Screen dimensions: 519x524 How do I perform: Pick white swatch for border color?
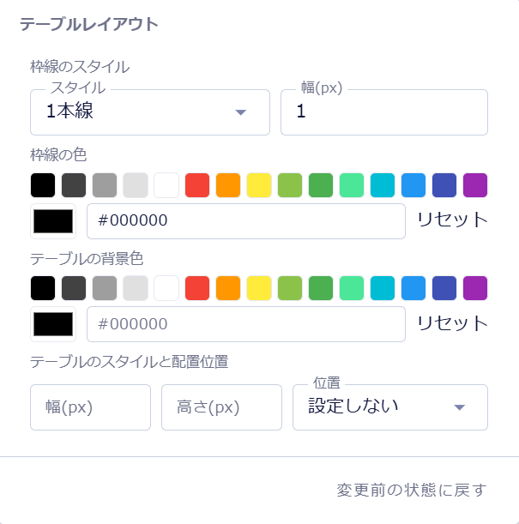(x=166, y=185)
